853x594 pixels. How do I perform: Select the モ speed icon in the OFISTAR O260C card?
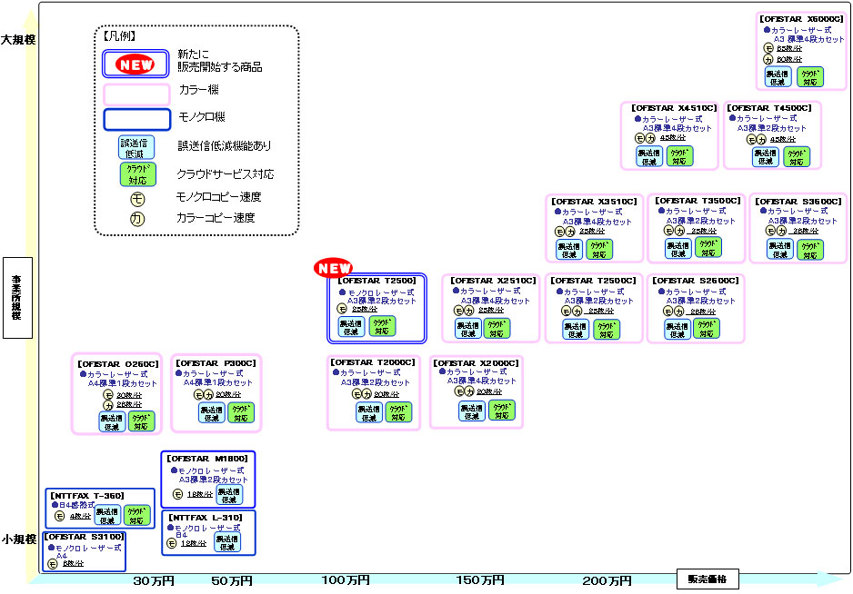(x=108, y=395)
